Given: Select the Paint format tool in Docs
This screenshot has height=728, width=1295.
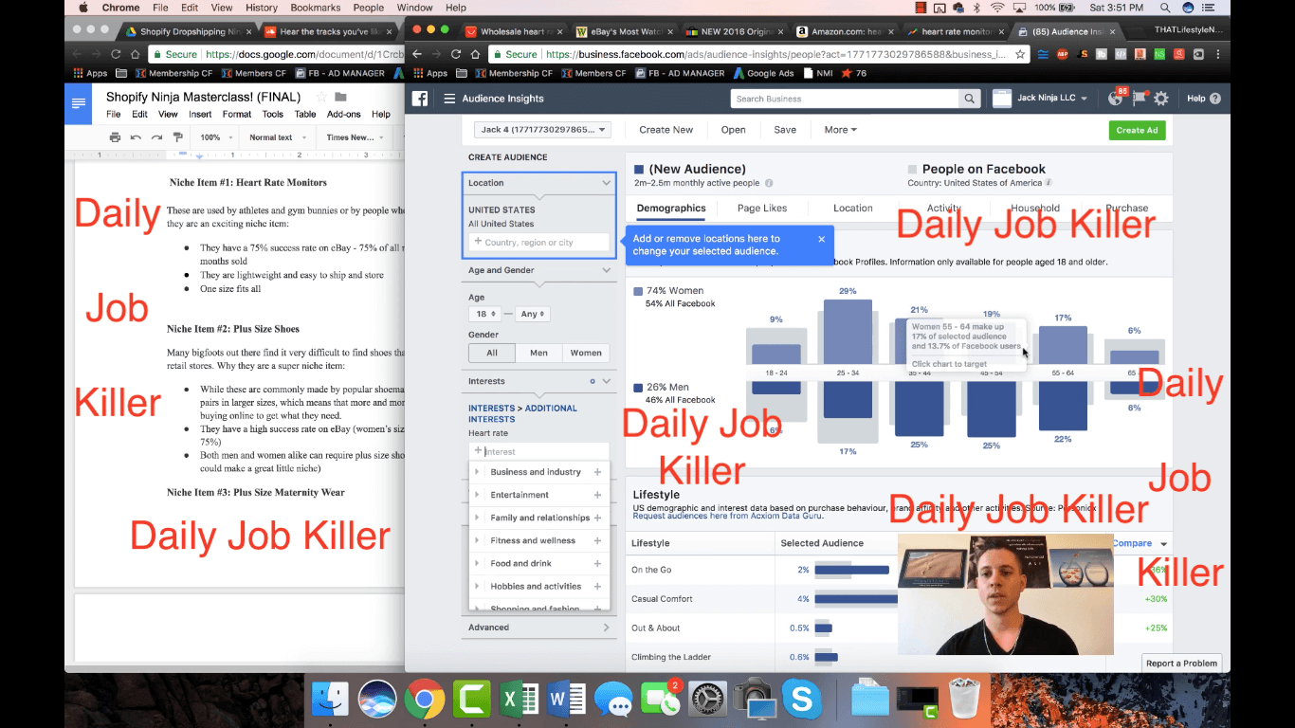Looking at the screenshot, I should pos(177,137).
